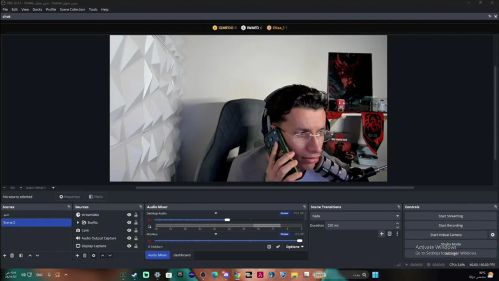Open Audio Mixer Options dropdown
Image resolution: width=499 pixels, height=281 pixels.
[x=295, y=247]
